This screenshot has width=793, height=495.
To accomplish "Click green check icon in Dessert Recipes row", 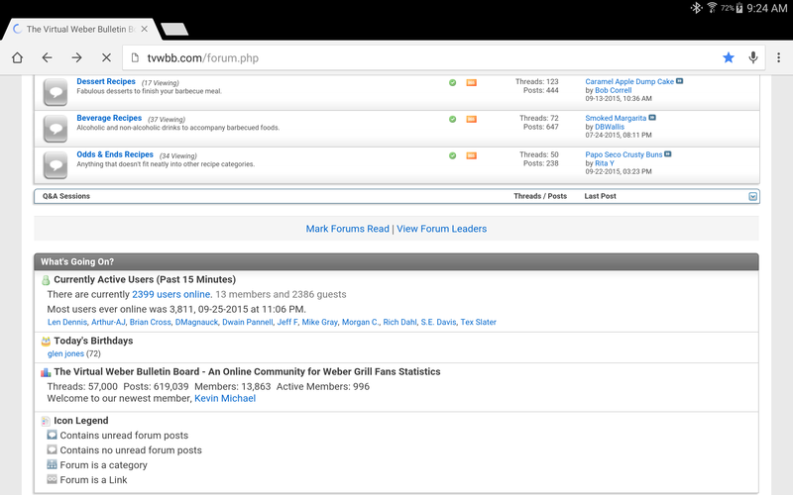I will pyautogui.click(x=453, y=82).
